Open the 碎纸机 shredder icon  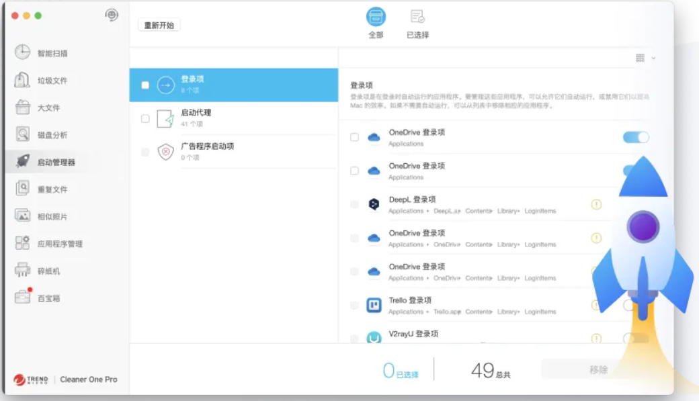22,271
